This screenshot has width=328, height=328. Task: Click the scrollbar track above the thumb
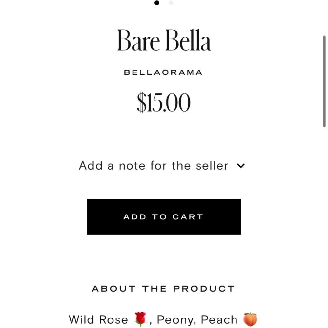pyautogui.click(x=324, y=18)
